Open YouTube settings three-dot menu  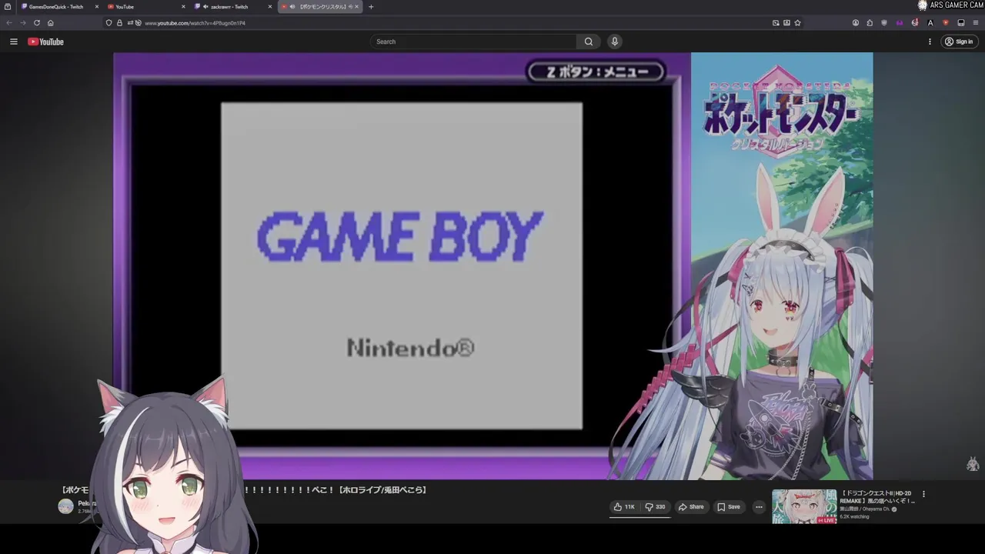click(x=930, y=42)
